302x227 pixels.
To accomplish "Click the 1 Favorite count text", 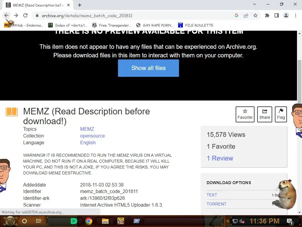I will [x=221, y=146].
